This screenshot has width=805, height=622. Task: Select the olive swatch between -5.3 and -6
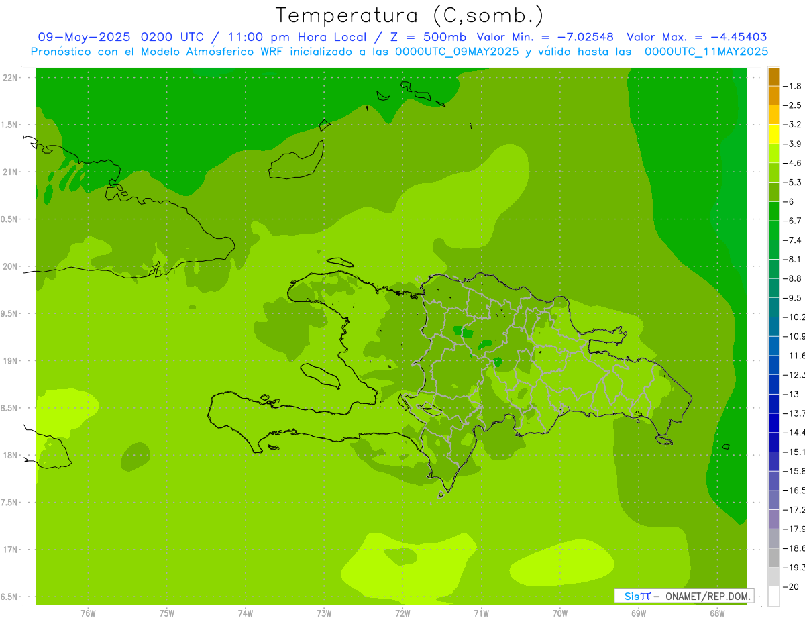tap(773, 192)
